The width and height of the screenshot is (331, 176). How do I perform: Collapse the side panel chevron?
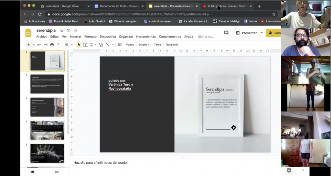(x=303, y=170)
